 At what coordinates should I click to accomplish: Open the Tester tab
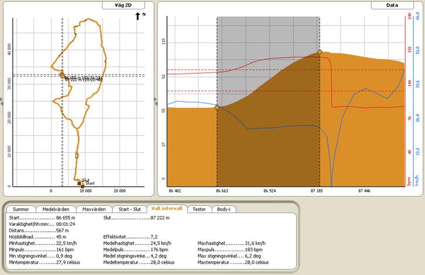tap(199, 209)
